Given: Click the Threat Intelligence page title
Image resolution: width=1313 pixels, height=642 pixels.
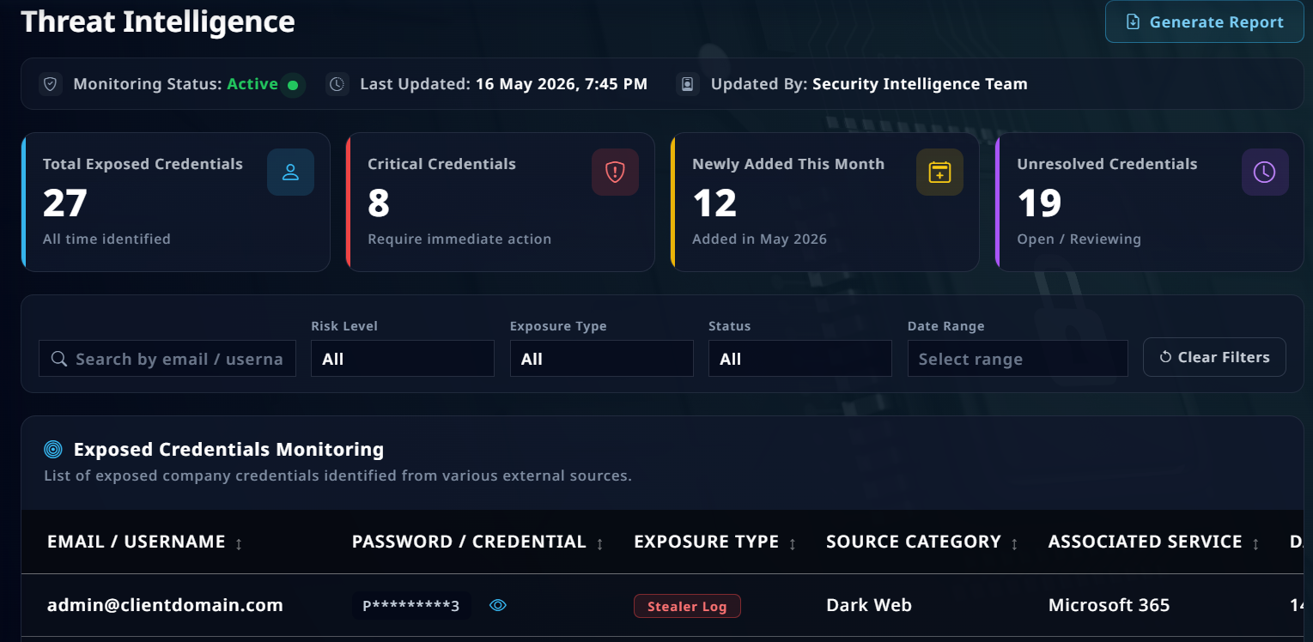Looking at the screenshot, I should [158, 21].
